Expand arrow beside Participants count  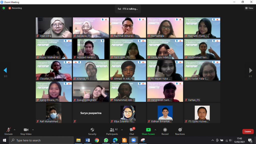(122, 130)
